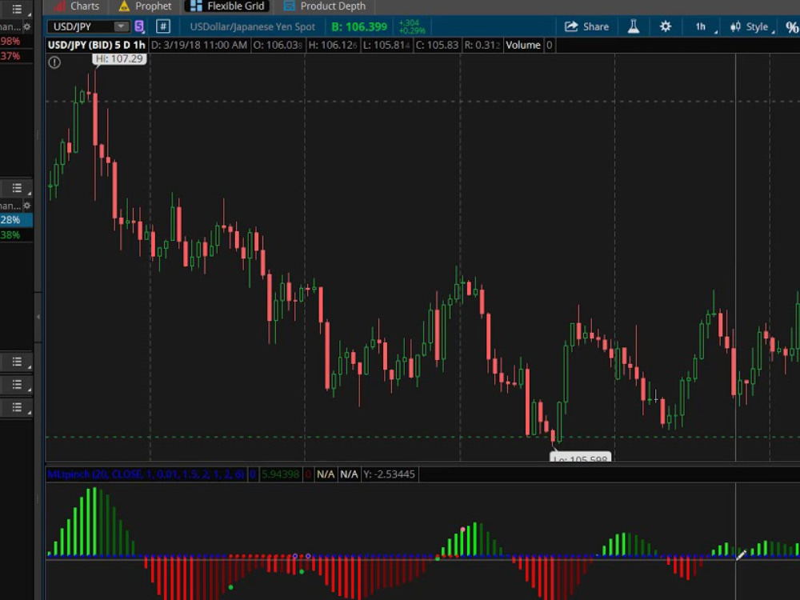Click the Lo: 105.598 price label
Image resolution: width=800 pixels, height=600 pixels.
[x=581, y=457]
